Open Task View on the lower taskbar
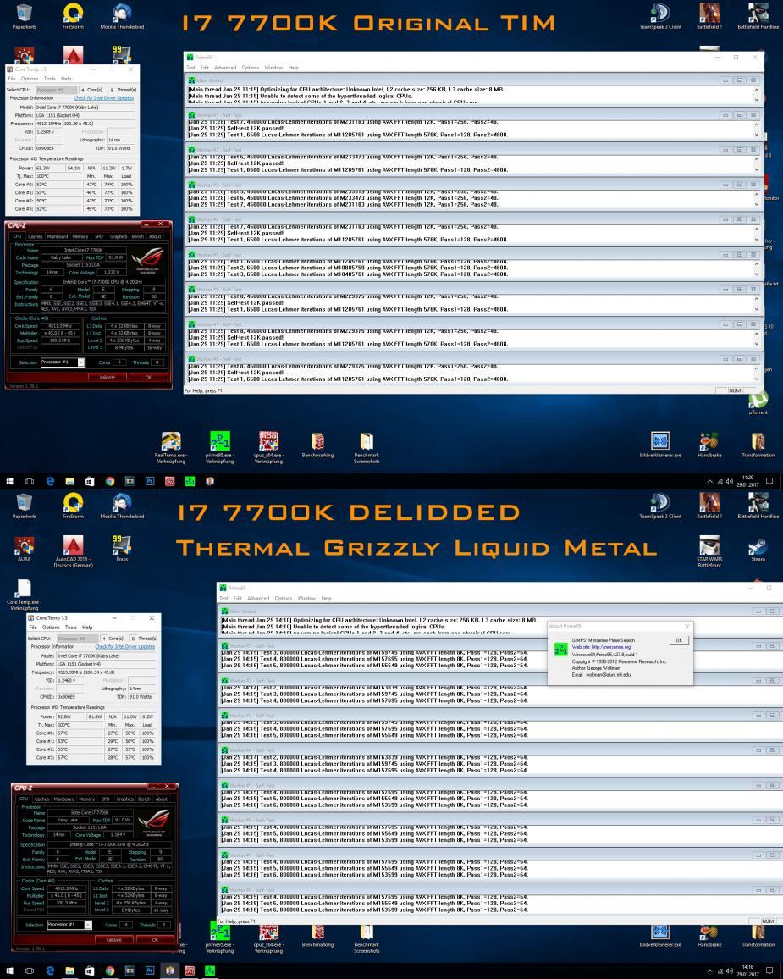This screenshot has width=783, height=979. (x=30, y=971)
